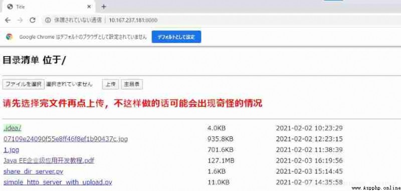Click the 主目录 home directory button
The image size is (401, 191).
(x=132, y=84)
